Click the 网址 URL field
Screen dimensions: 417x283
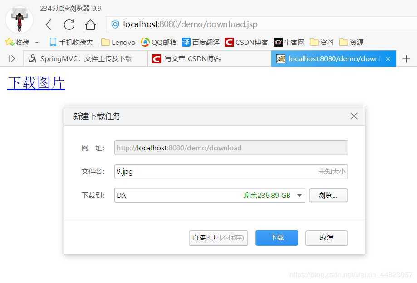pyautogui.click(x=231, y=148)
